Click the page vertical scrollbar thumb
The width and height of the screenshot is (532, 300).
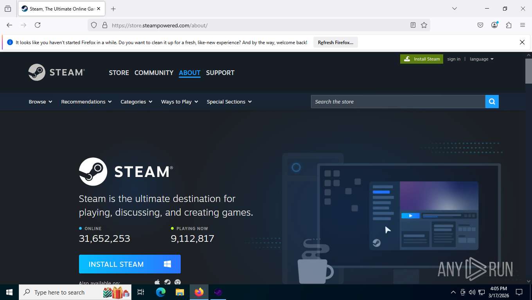tap(528, 71)
